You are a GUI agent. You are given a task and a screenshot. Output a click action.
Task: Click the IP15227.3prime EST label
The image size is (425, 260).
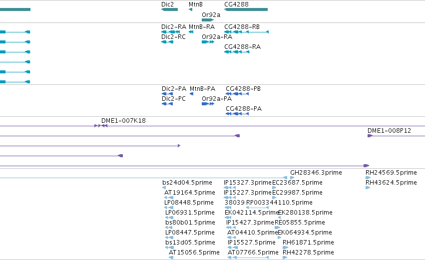(x=248, y=193)
